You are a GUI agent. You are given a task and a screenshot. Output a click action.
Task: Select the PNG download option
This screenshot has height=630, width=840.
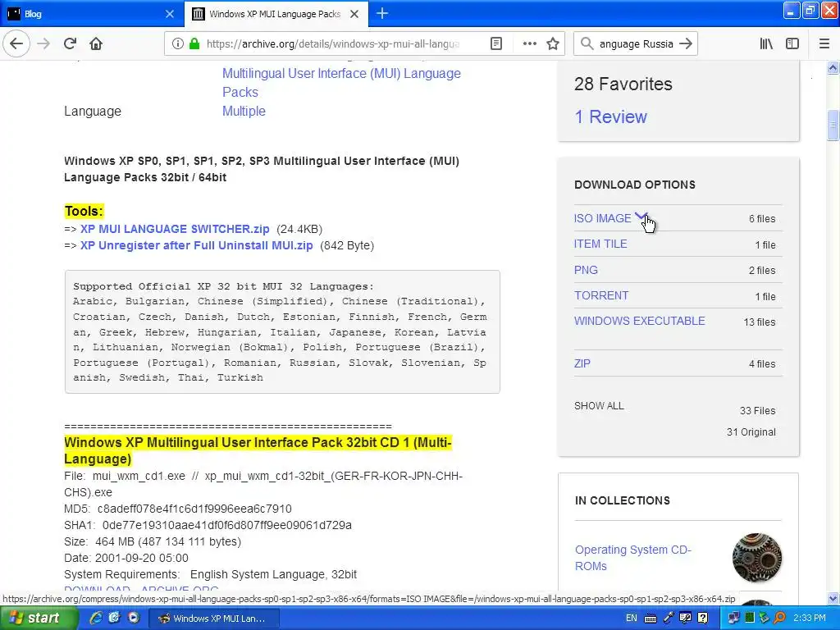tap(586, 270)
